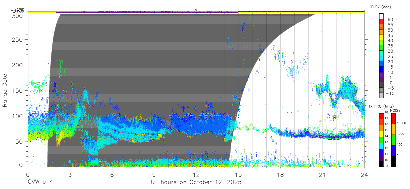Screen dimensions: 410x189
Task: Click the white top segment of the ELEV color bar
Action: [381, 16]
